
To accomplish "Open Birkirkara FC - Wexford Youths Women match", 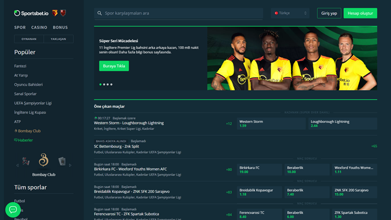I will (130, 169).
